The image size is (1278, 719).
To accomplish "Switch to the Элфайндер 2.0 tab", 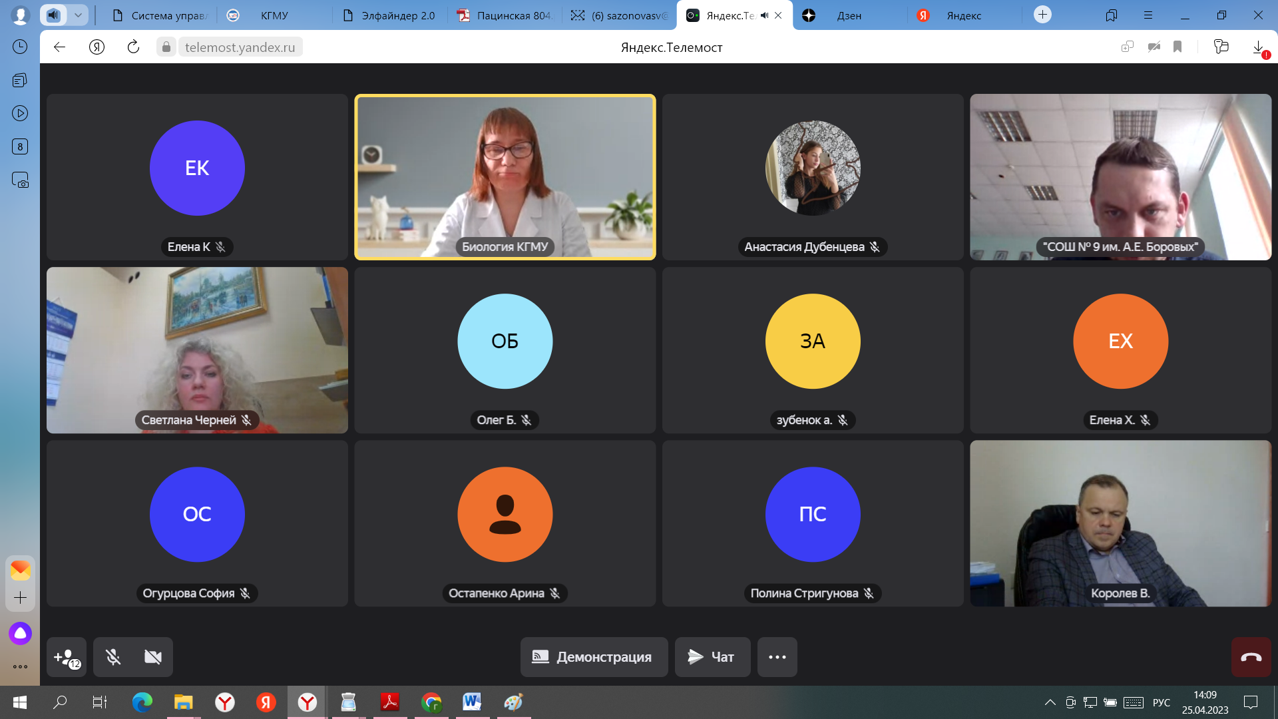I will [397, 15].
